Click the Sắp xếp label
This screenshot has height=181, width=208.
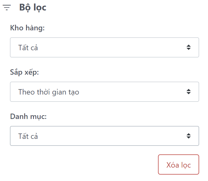(24, 72)
